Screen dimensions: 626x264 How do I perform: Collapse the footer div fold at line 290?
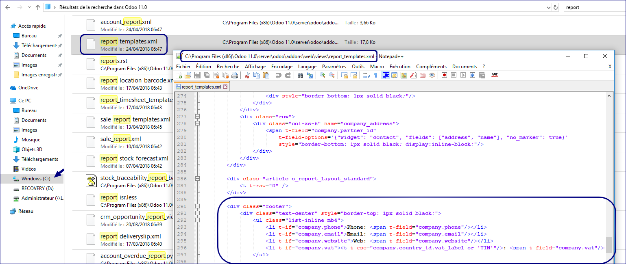[198, 206]
